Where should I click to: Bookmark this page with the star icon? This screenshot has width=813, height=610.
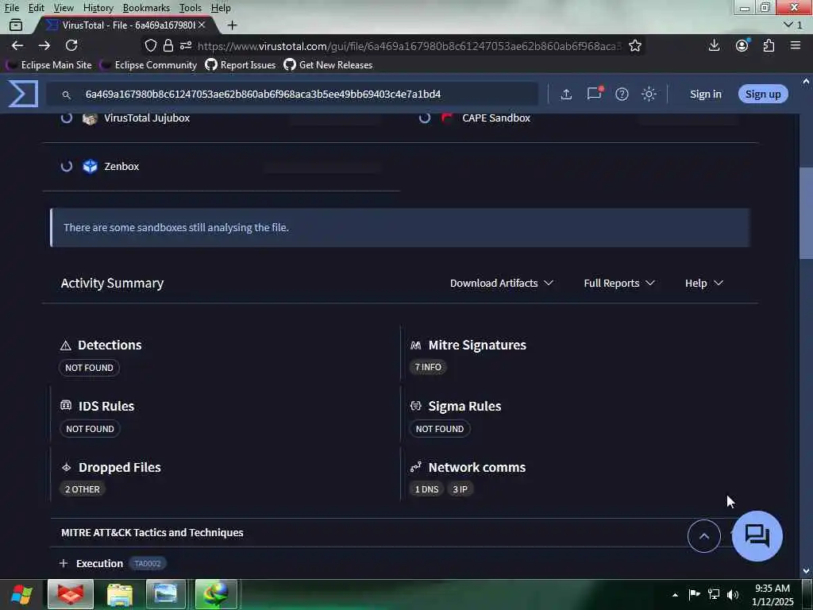click(635, 45)
